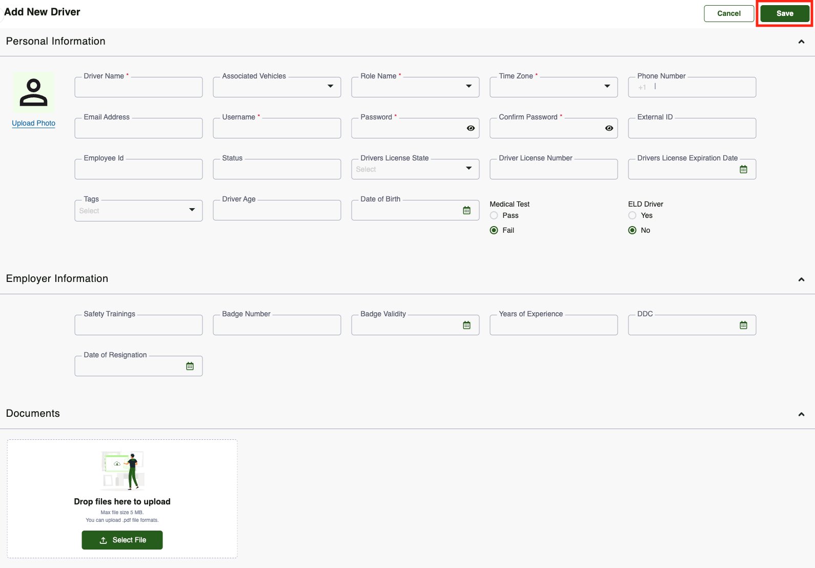Open the Associated Vehicles dropdown
This screenshot has width=815, height=568.
coord(277,87)
